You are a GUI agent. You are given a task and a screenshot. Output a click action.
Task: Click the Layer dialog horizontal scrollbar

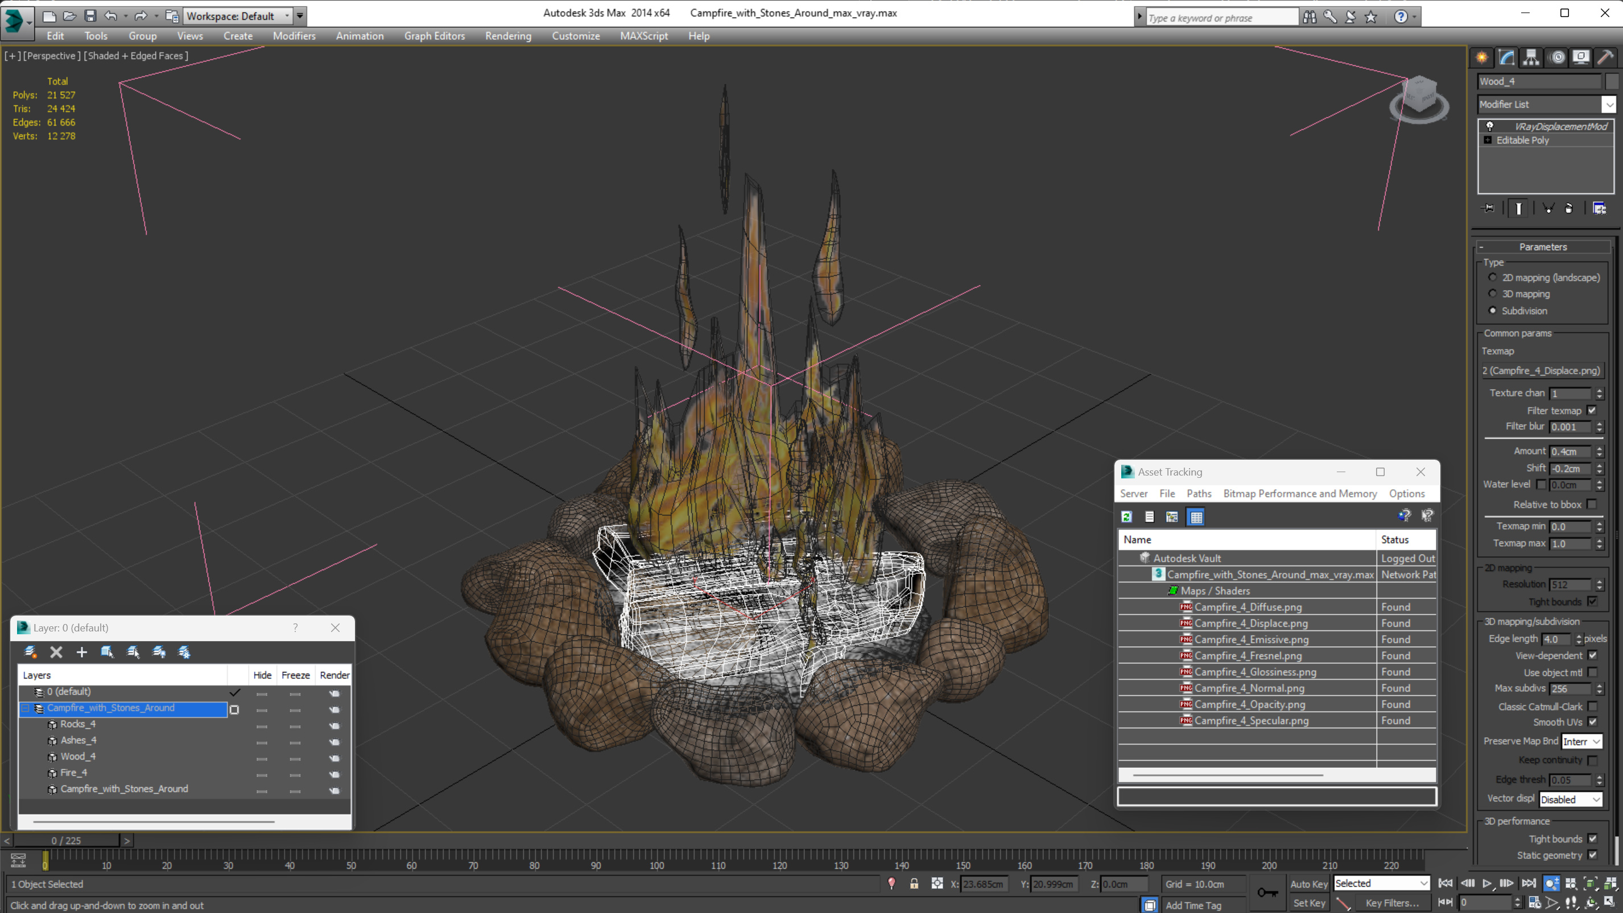154,821
